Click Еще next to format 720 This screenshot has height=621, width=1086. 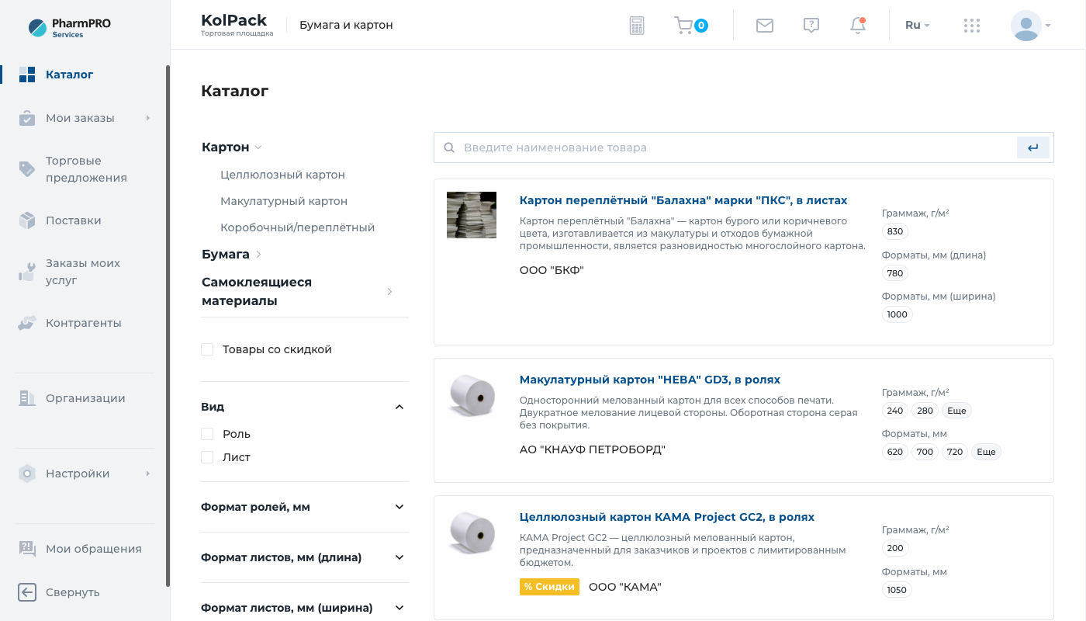[x=986, y=452]
